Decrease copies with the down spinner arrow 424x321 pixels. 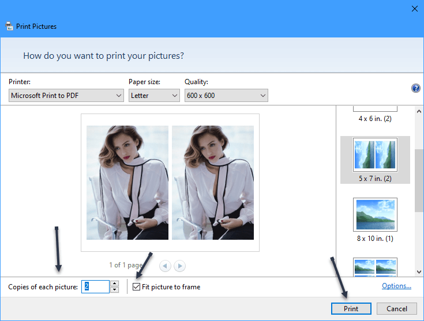[x=114, y=290]
